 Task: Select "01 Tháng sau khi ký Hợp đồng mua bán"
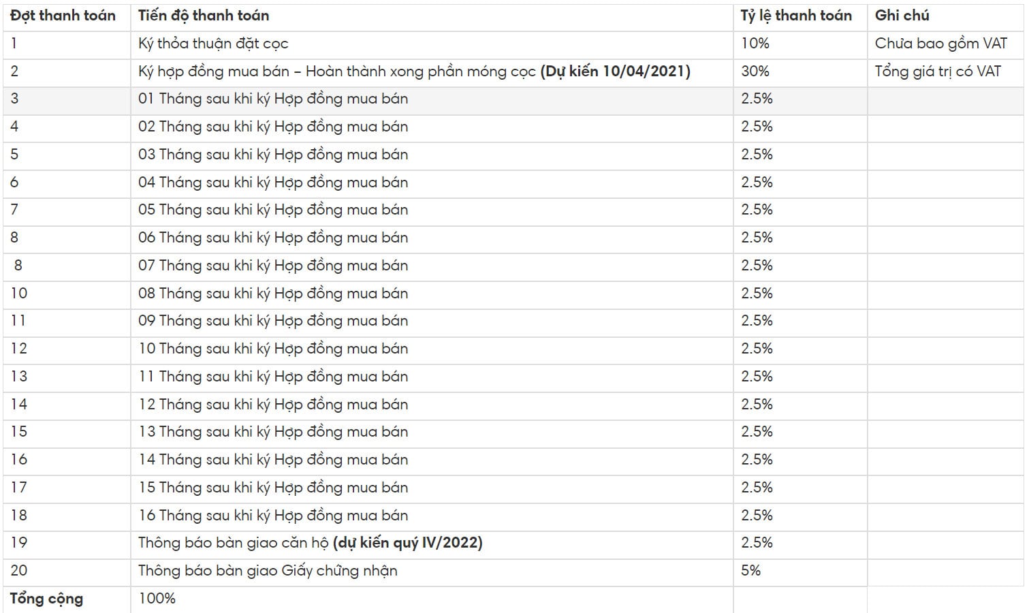point(273,99)
